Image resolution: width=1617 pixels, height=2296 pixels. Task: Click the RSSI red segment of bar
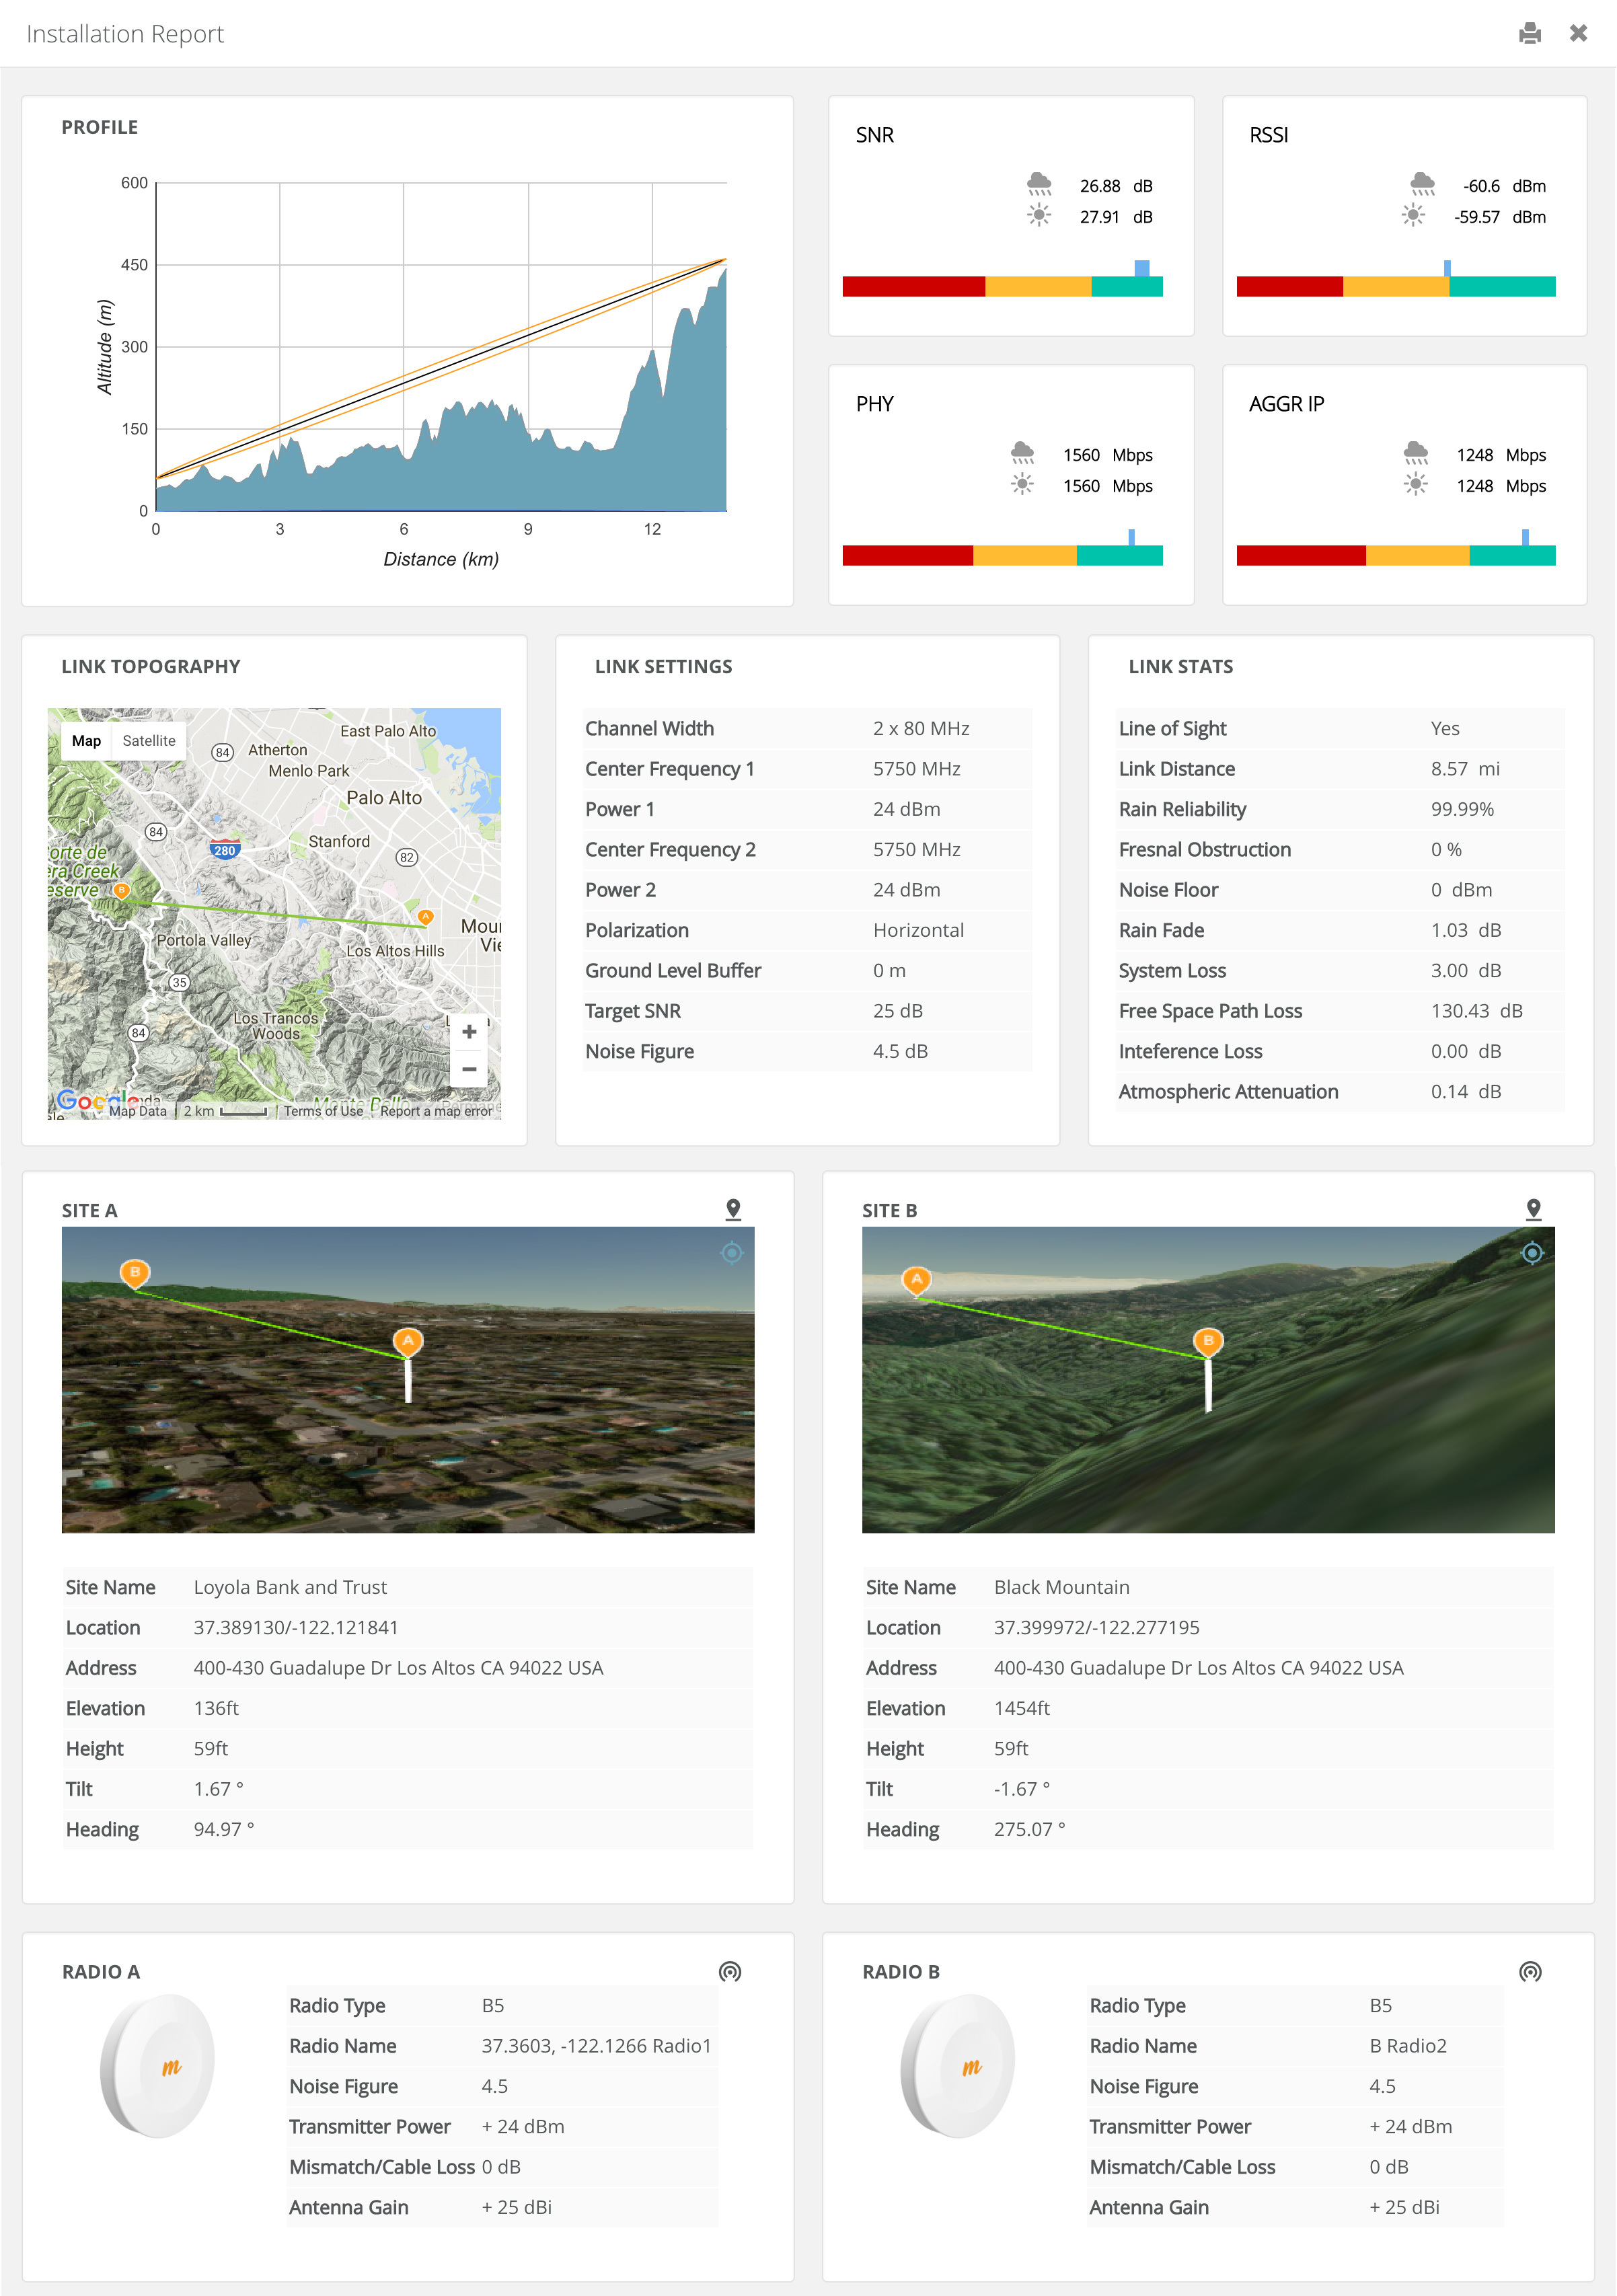tap(1289, 287)
